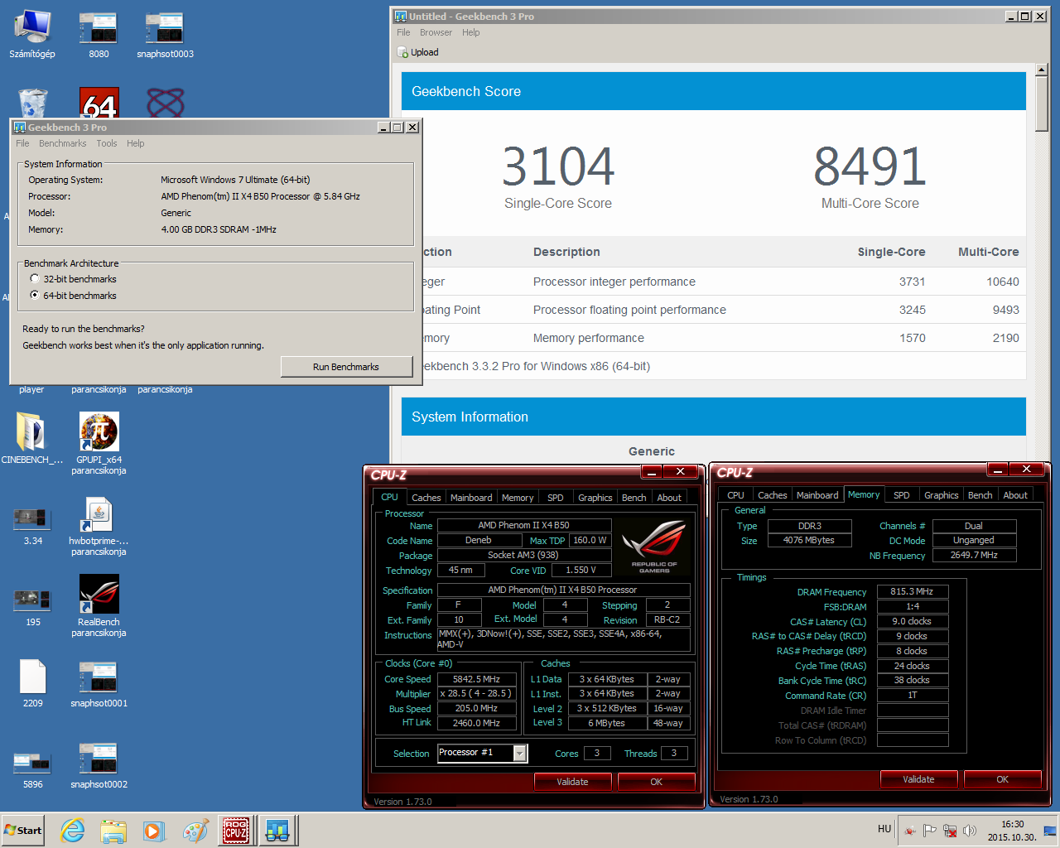
Task: Click OK in the right CPU-Z window
Action: [x=1002, y=779]
